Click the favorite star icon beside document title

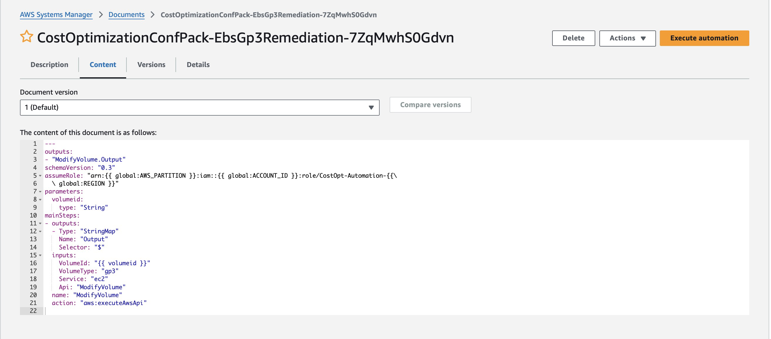pyautogui.click(x=27, y=37)
